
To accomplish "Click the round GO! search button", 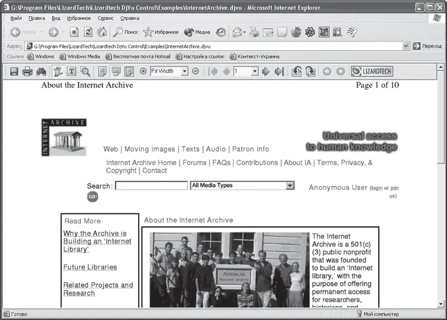I will [92, 197].
